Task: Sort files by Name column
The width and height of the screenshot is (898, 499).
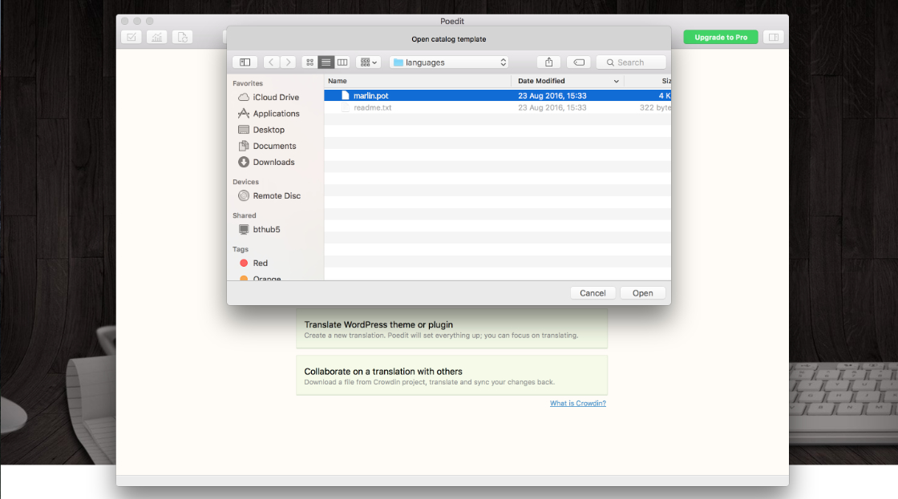Action: pyautogui.click(x=418, y=81)
